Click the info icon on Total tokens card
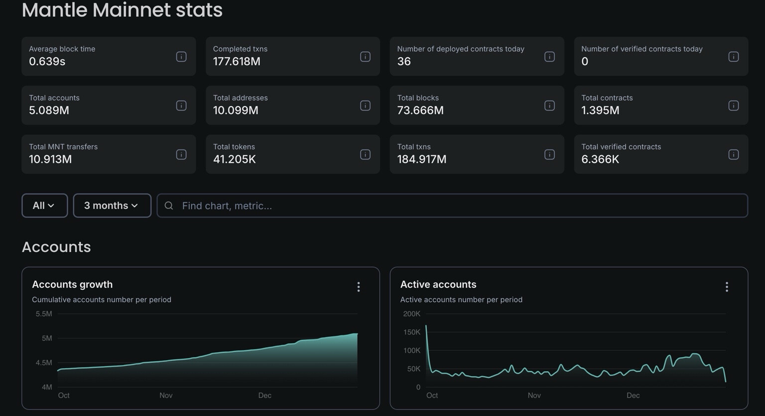This screenshot has width=765, height=416. pos(365,154)
